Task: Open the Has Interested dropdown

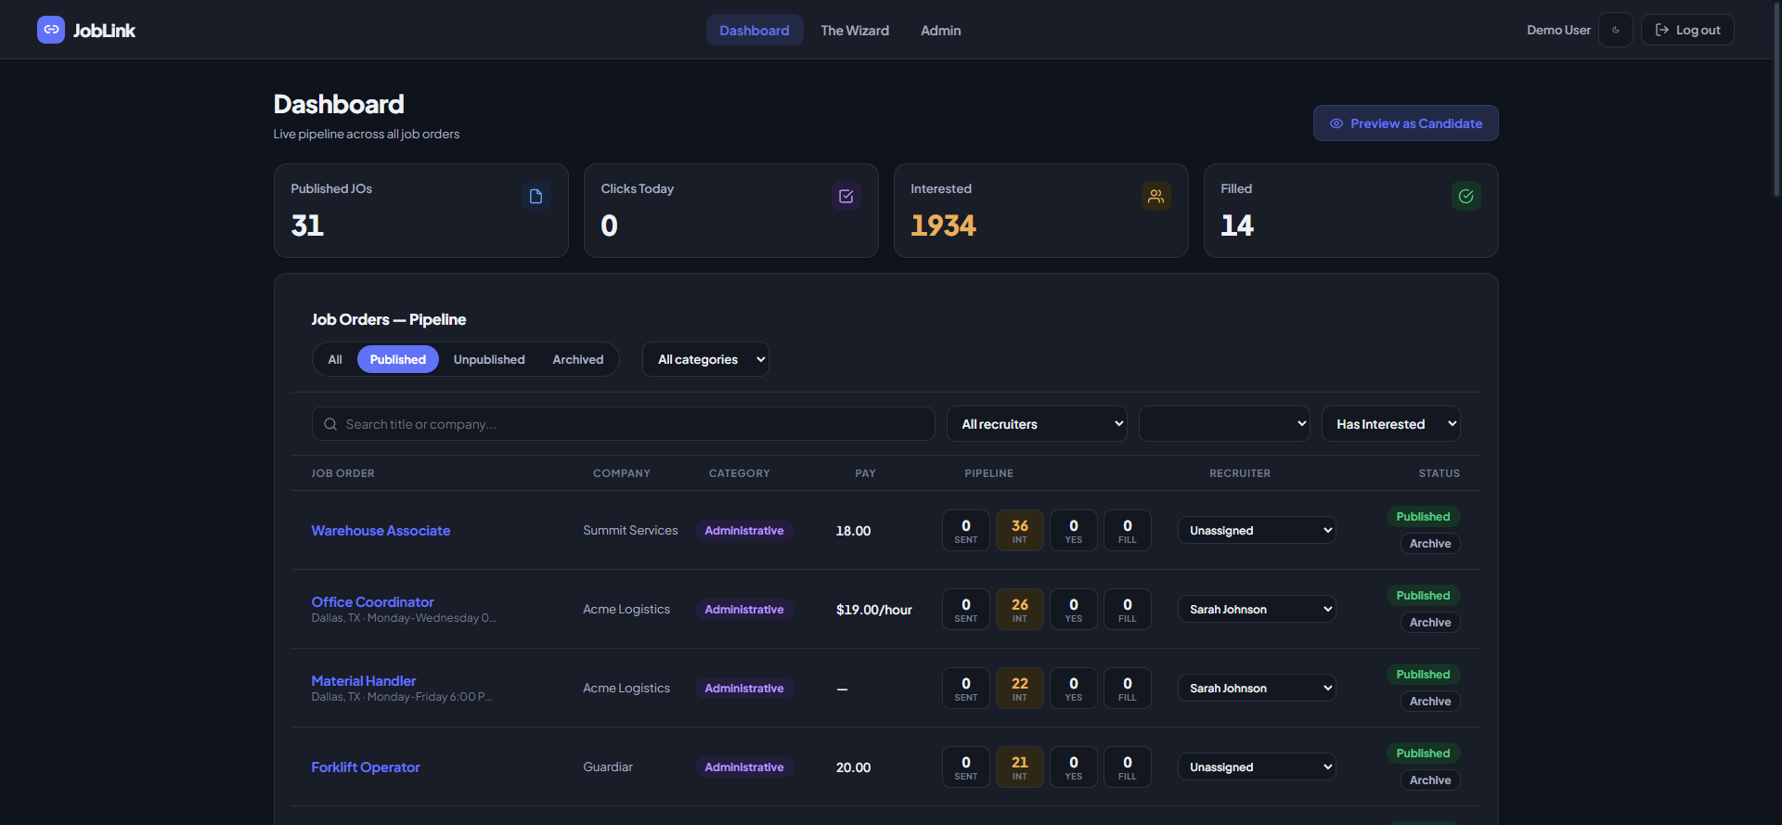Action: click(x=1390, y=424)
